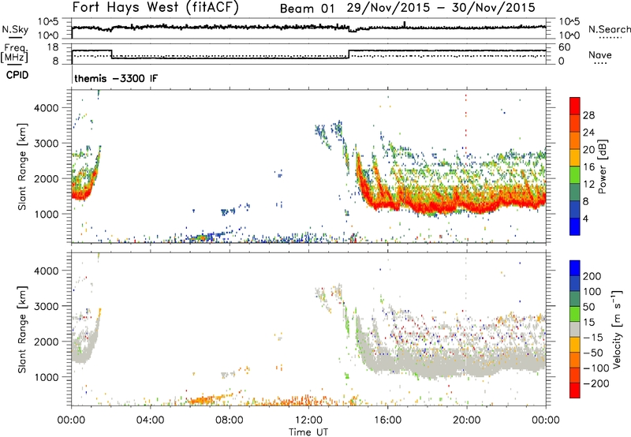Viewport: 631px width, 437px height.
Task: Click 'Slant Range [km]' label of power panel
Action: [22, 167]
